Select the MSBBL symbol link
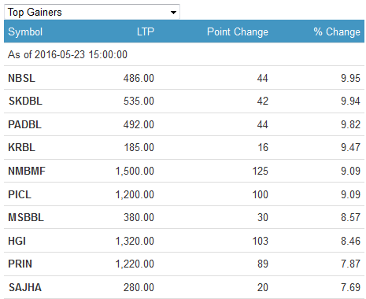This screenshot has height=299, width=366. pos(26,217)
